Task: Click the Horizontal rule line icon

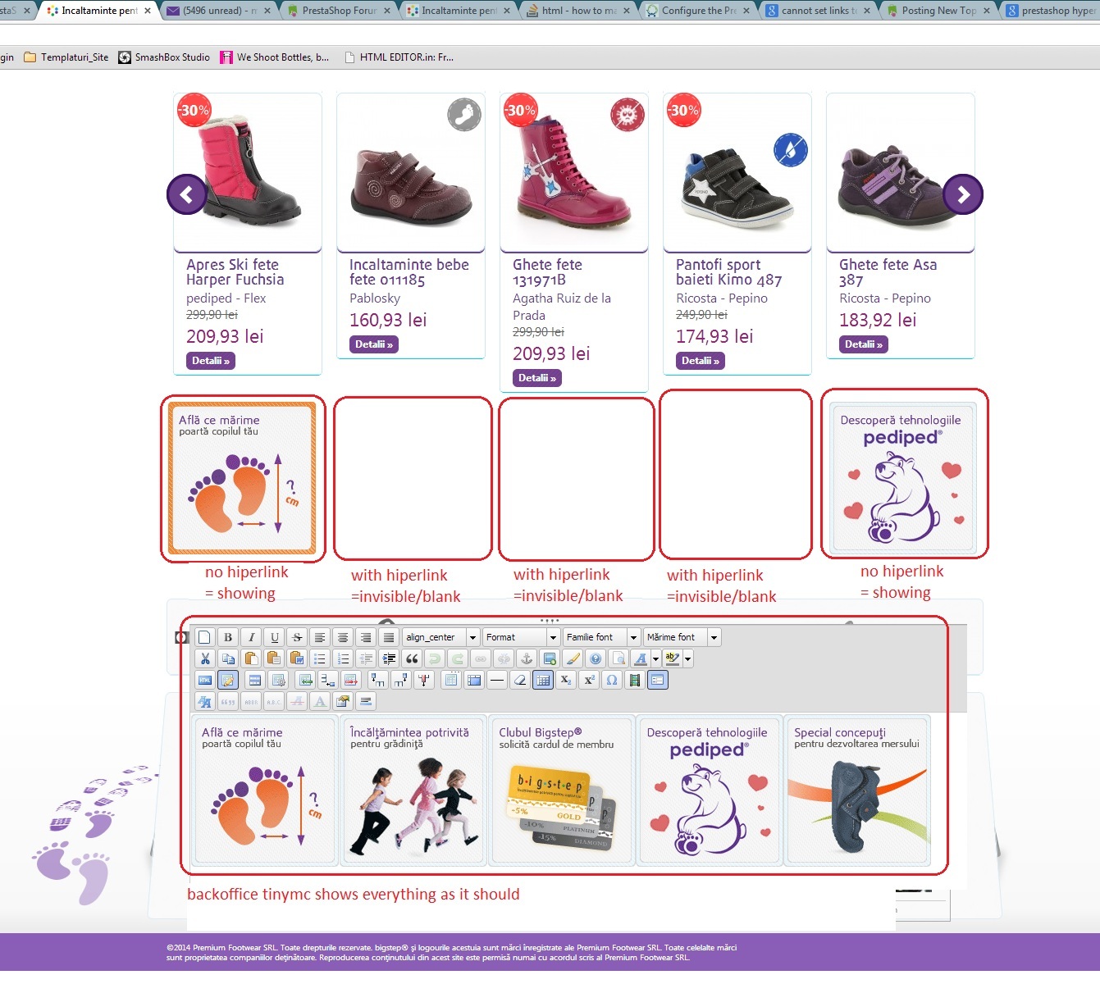Action: pos(497,680)
